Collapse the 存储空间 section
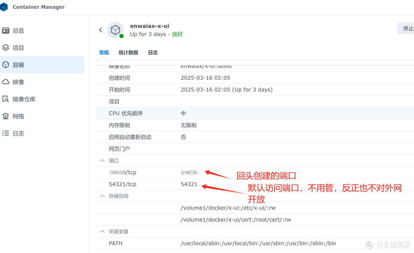Image resolution: width=414 pixels, height=253 pixels. pyautogui.click(x=102, y=196)
